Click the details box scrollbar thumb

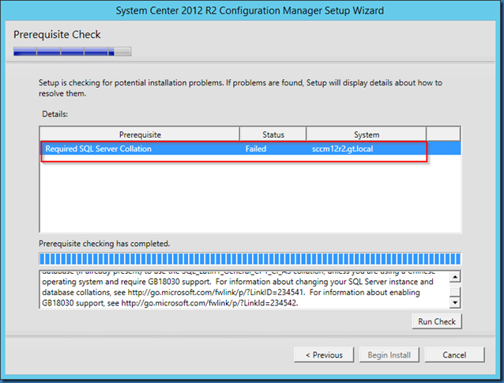click(455, 291)
